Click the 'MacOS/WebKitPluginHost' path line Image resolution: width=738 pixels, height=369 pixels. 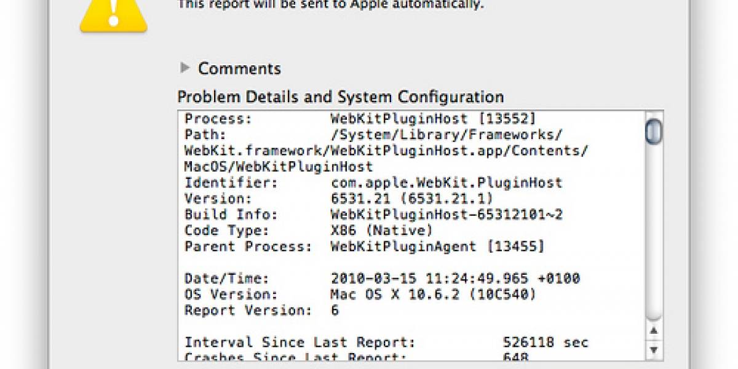(279, 167)
